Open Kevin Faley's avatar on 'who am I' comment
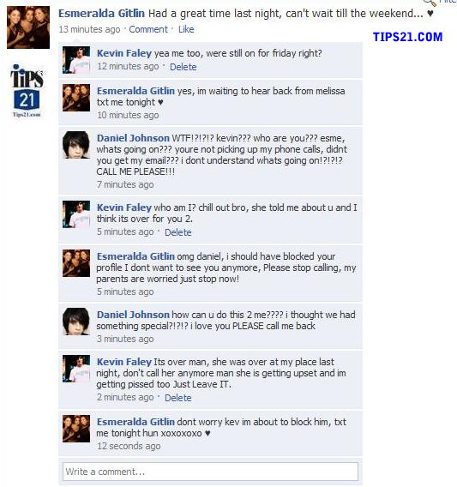 (x=76, y=214)
